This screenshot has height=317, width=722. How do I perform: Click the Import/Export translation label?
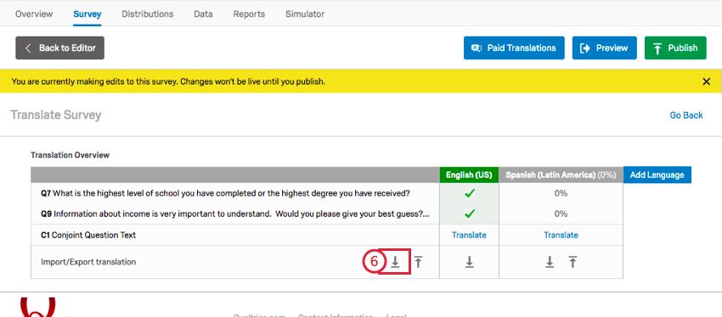pyautogui.click(x=88, y=262)
